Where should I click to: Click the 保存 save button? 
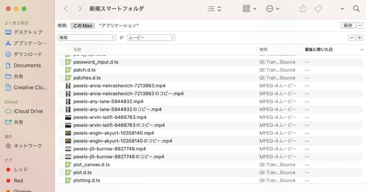(x=348, y=25)
